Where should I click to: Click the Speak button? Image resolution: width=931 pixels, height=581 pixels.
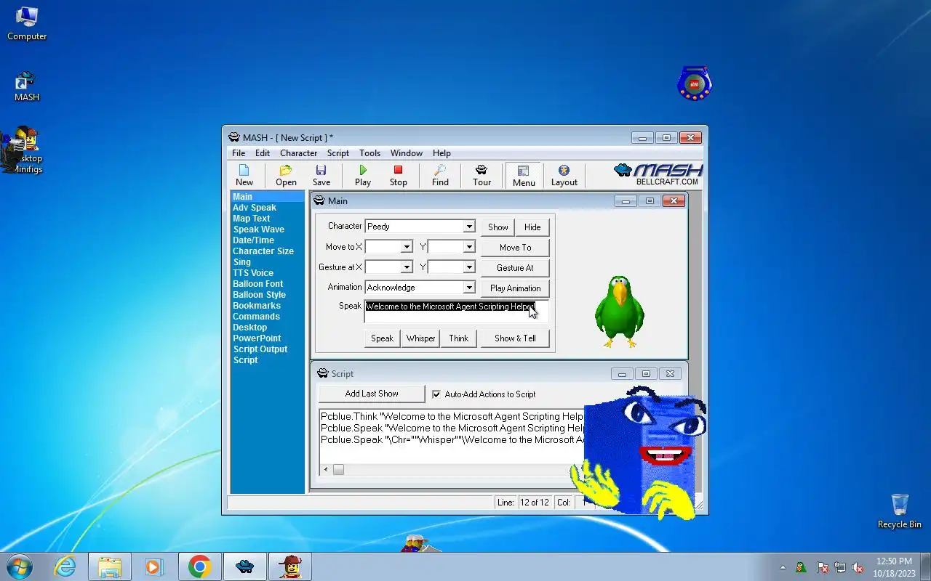(x=382, y=338)
